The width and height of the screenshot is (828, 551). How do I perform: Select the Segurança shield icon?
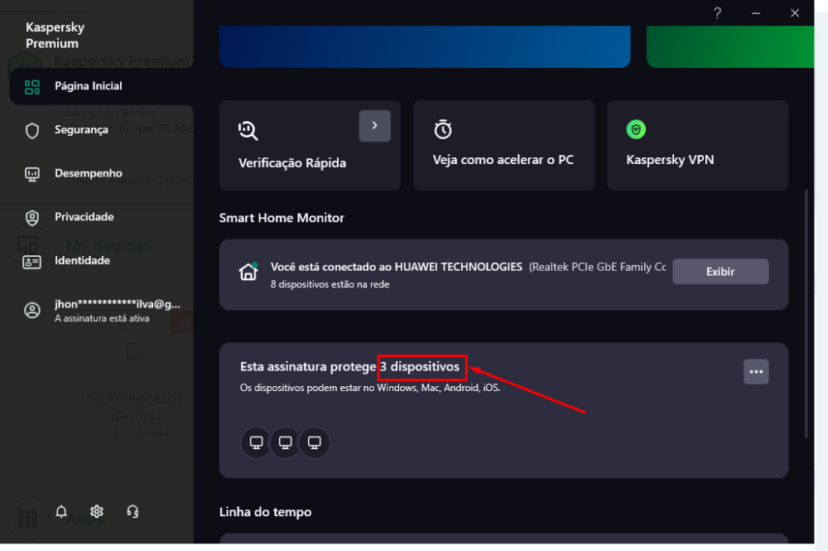tap(31, 130)
